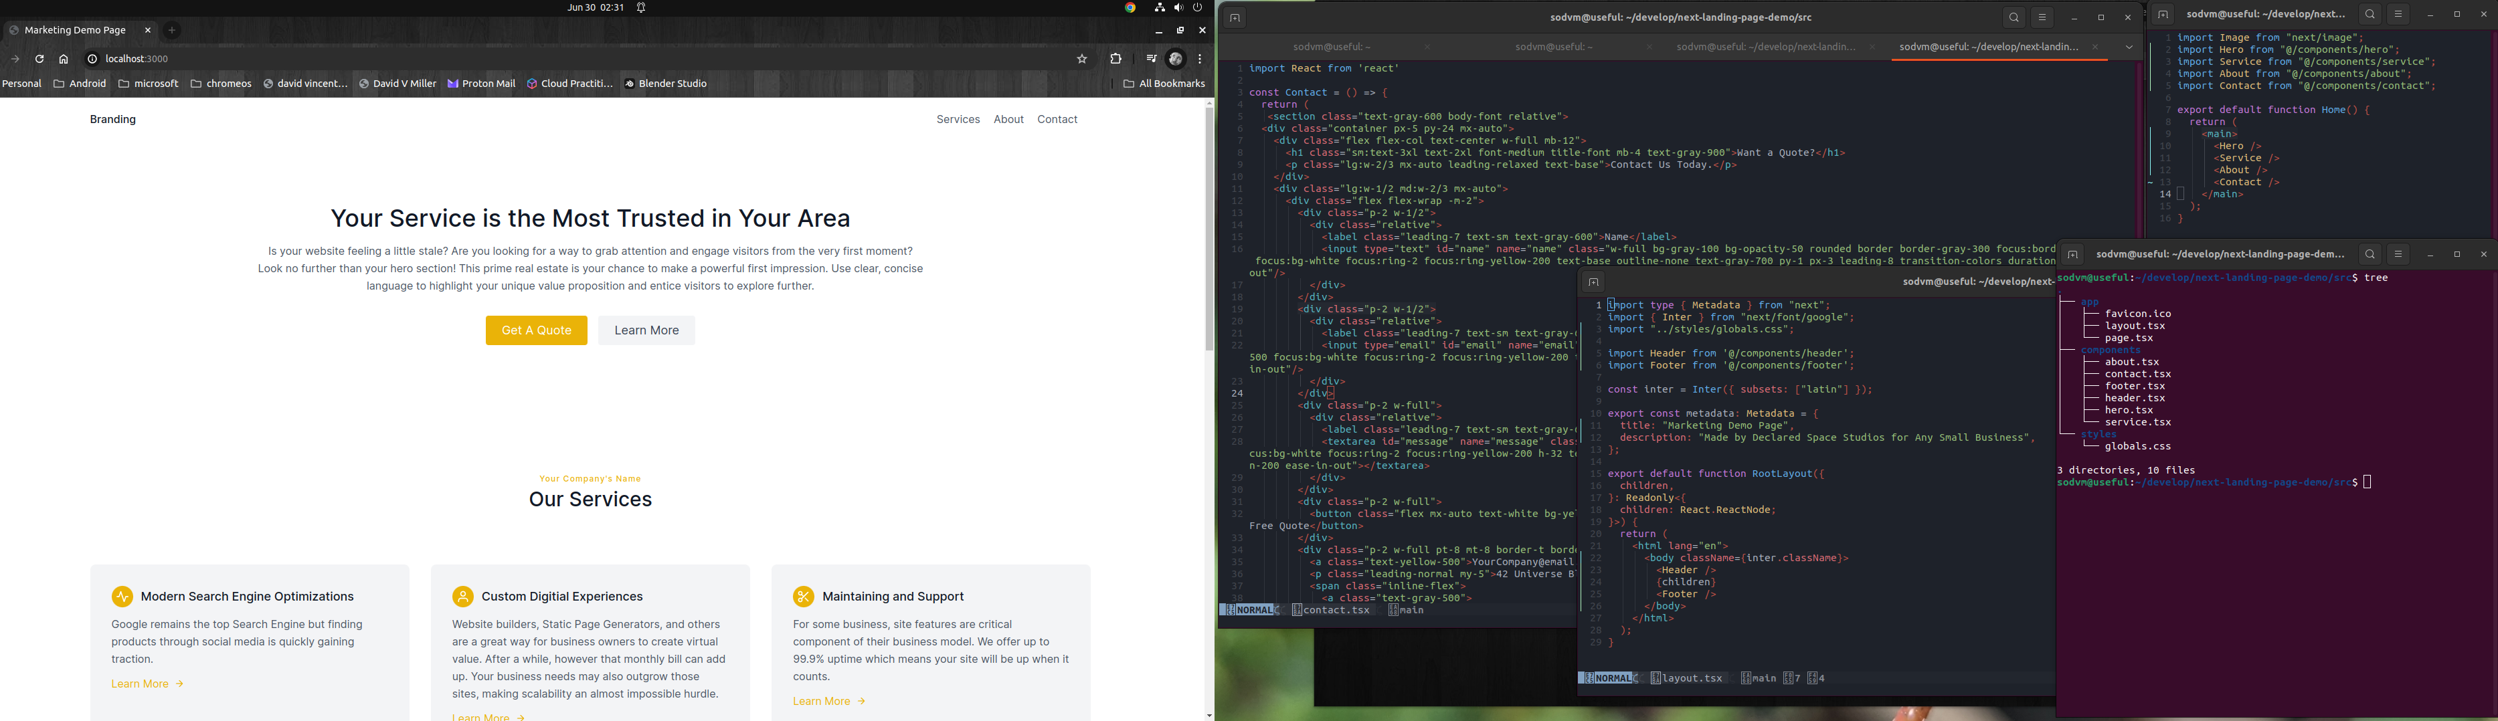
Task: Open the Chrome extensions puzzle icon
Action: pyautogui.click(x=1116, y=59)
